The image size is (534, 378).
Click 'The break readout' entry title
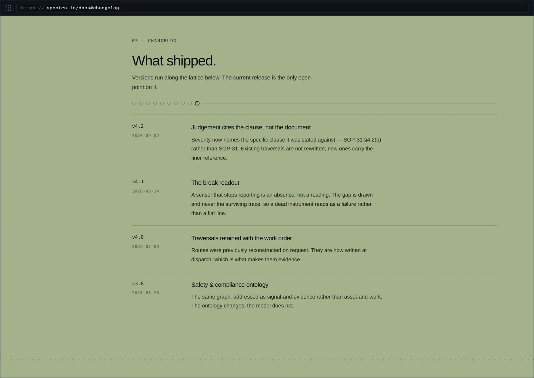215,183
